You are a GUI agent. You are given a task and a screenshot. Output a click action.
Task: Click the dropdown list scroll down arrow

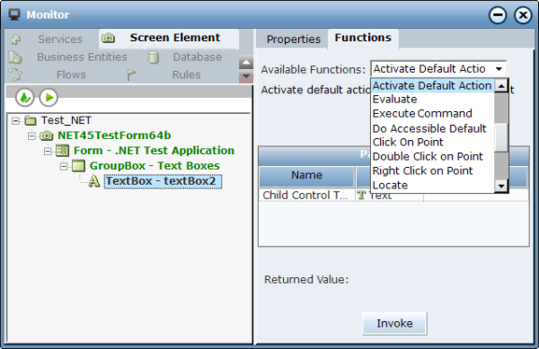coord(501,186)
